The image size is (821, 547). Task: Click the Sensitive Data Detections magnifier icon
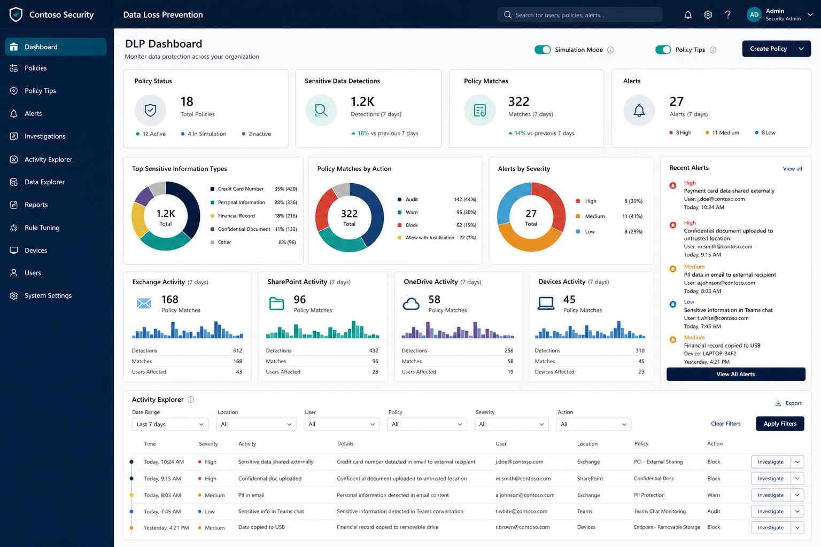321,111
